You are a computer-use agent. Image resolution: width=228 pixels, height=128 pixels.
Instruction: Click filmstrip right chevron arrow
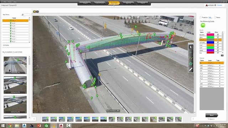pyautogui.click(x=193, y=119)
